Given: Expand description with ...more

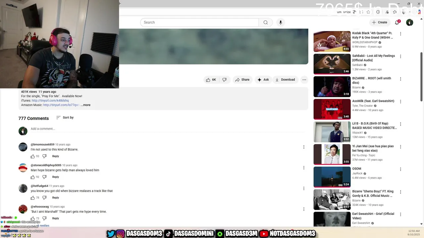Looking at the screenshot, I should [x=85, y=105].
